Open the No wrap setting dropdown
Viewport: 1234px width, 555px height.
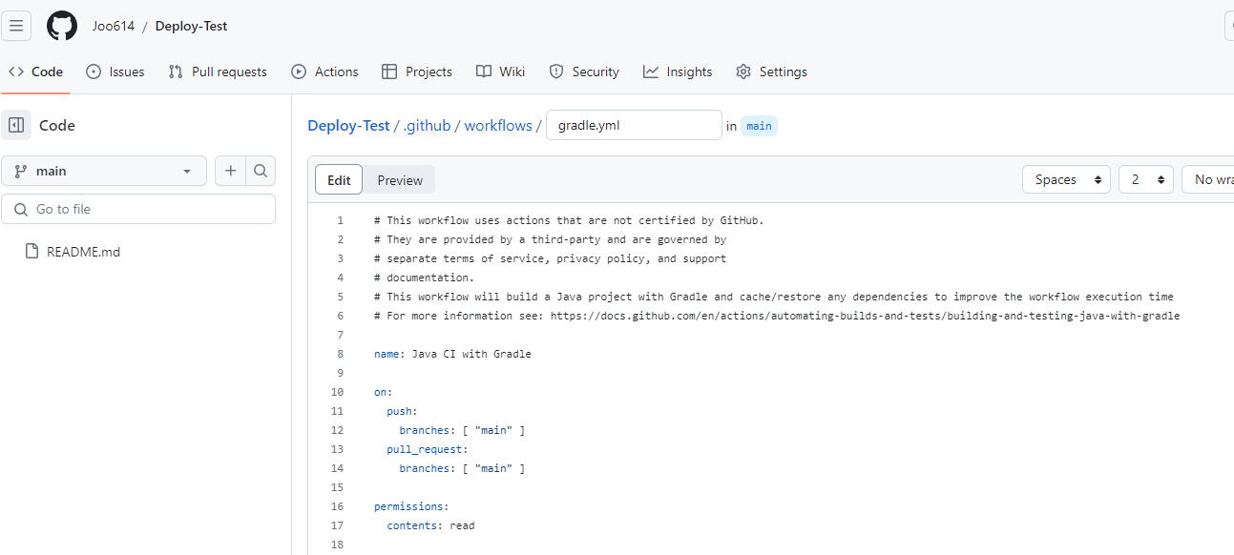pos(1219,179)
